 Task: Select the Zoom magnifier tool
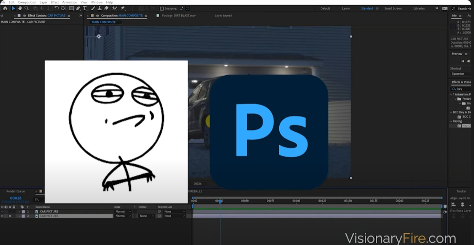point(27,8)
